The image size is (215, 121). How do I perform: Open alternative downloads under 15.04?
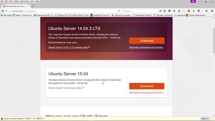[x=146, y=93]
